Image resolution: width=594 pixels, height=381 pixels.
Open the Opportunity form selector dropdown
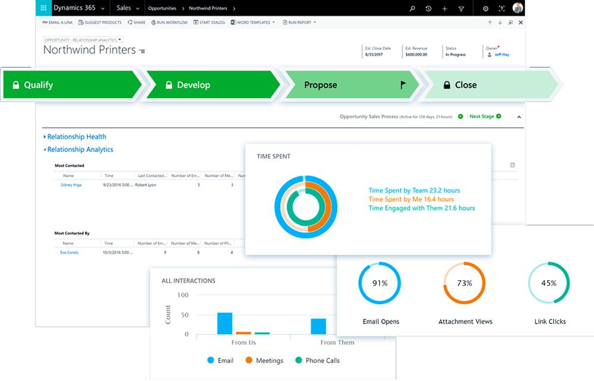pos(83,40)
